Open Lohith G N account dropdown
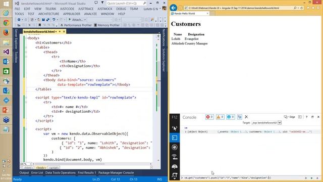323x182 pixels. tap(152, 9)
